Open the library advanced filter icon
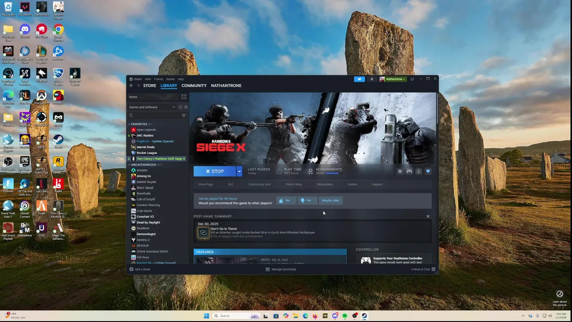Viewport: 572px width, 322px height. tap(184, 115)
